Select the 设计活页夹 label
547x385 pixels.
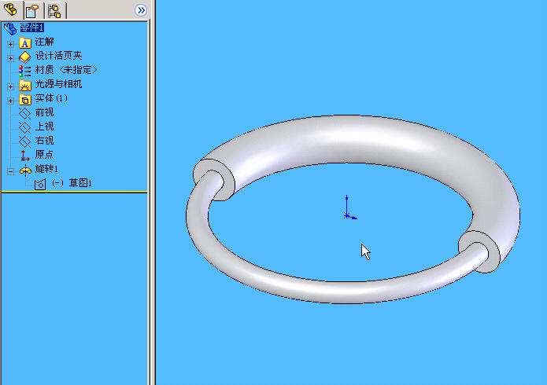[x=58, y=56]
